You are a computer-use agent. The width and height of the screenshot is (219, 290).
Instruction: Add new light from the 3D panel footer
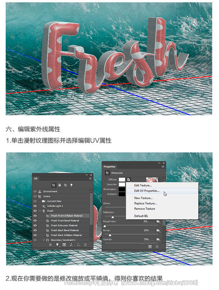tap(57, 245)
